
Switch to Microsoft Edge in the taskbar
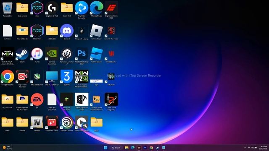133,148
